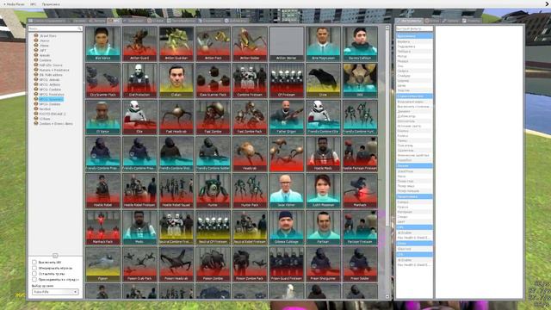Select the Poison Headcrab tile
Screen dimensions: 551x310
tap(176, 264)
